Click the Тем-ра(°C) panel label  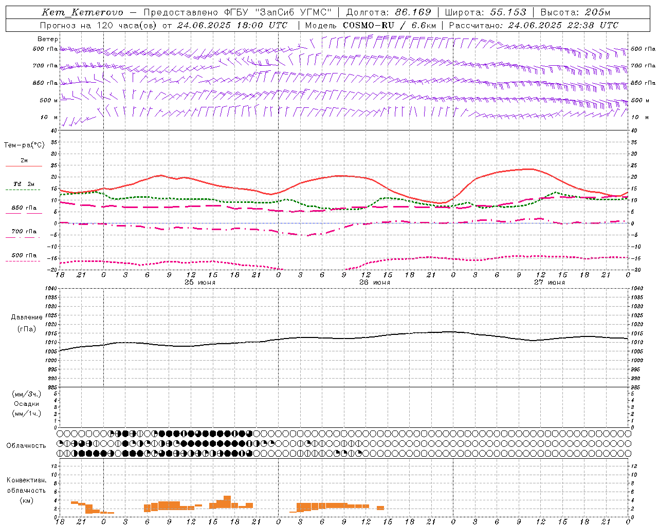24,145
